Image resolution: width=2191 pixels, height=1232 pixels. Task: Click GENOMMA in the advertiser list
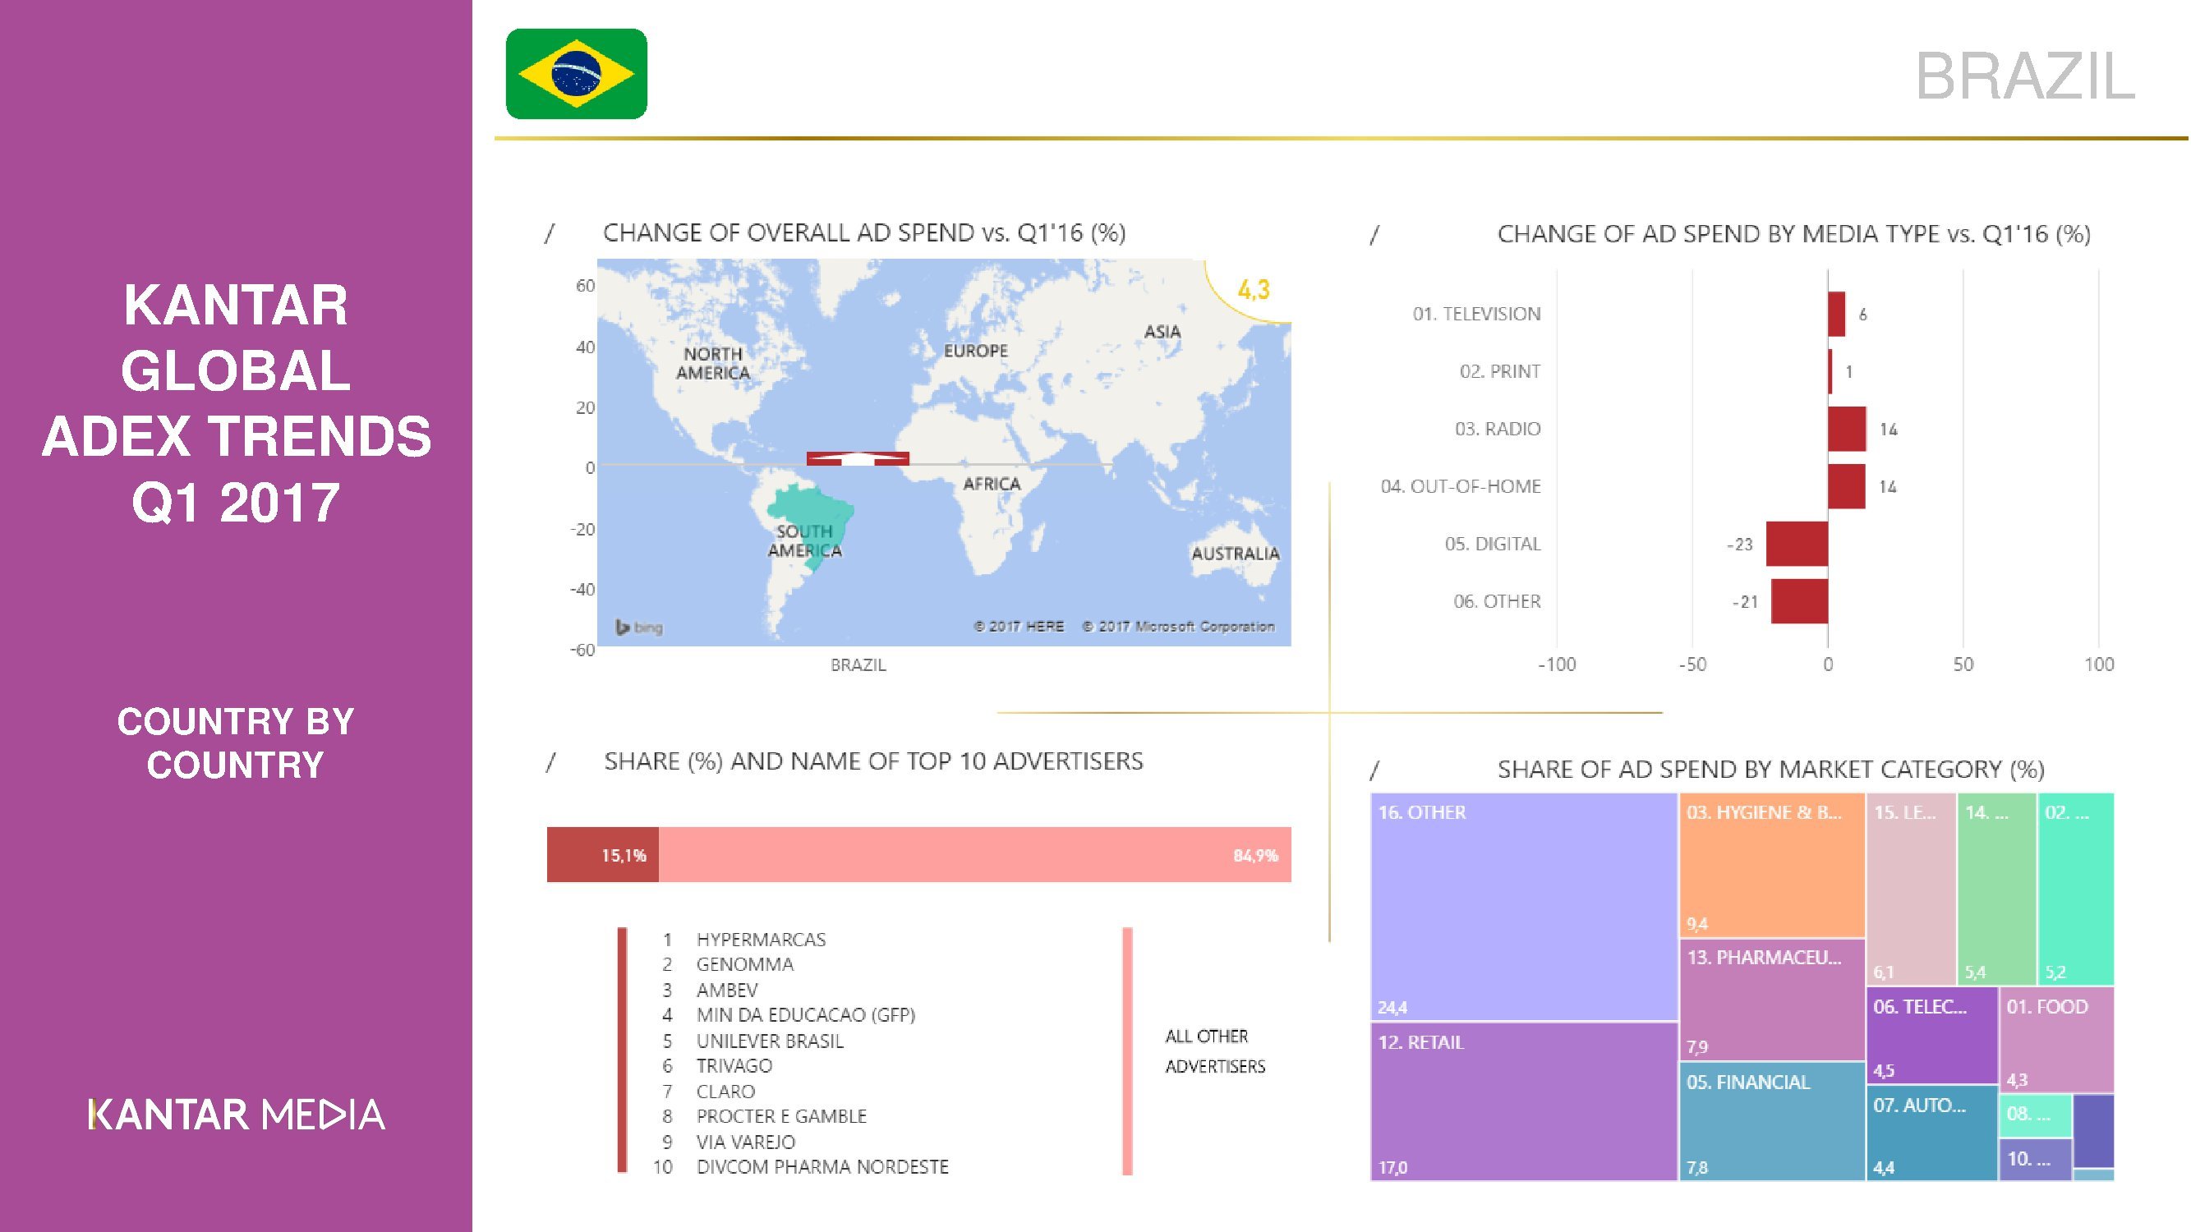(744, 964)
